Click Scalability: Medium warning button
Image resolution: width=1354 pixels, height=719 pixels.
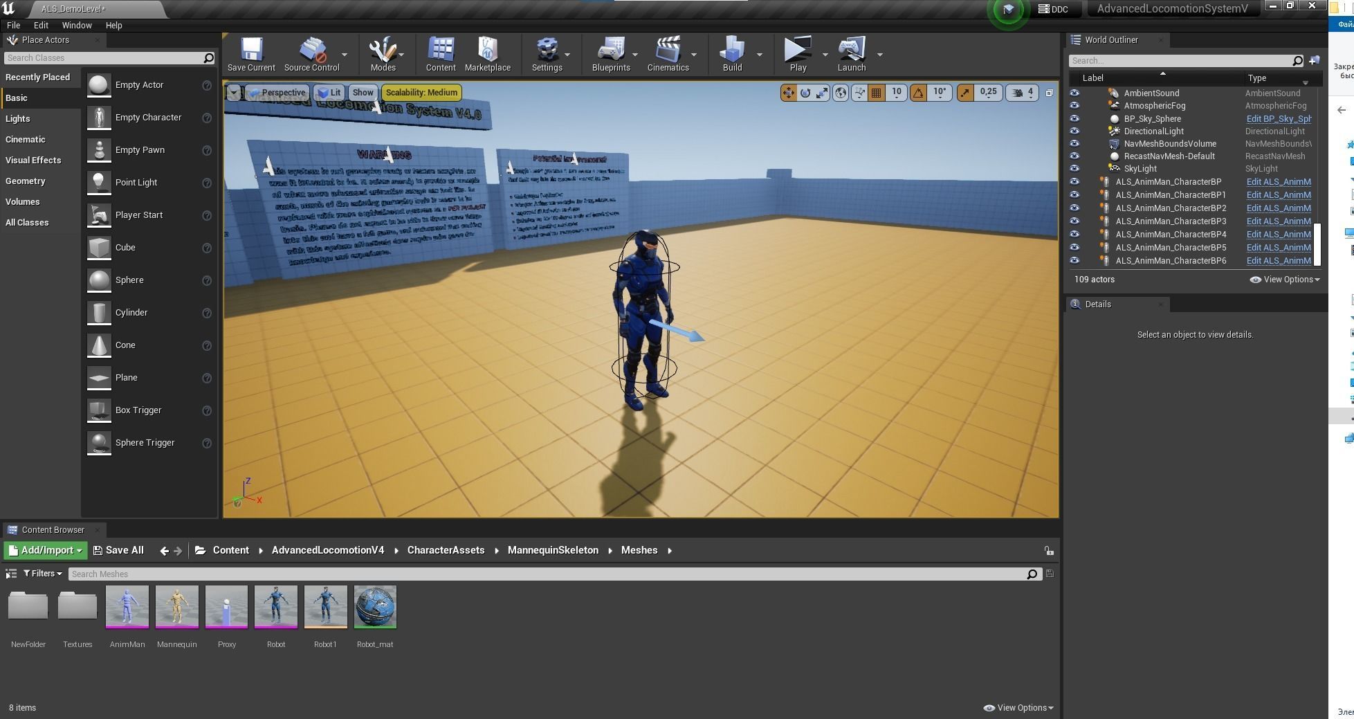(x=421, y=93)
